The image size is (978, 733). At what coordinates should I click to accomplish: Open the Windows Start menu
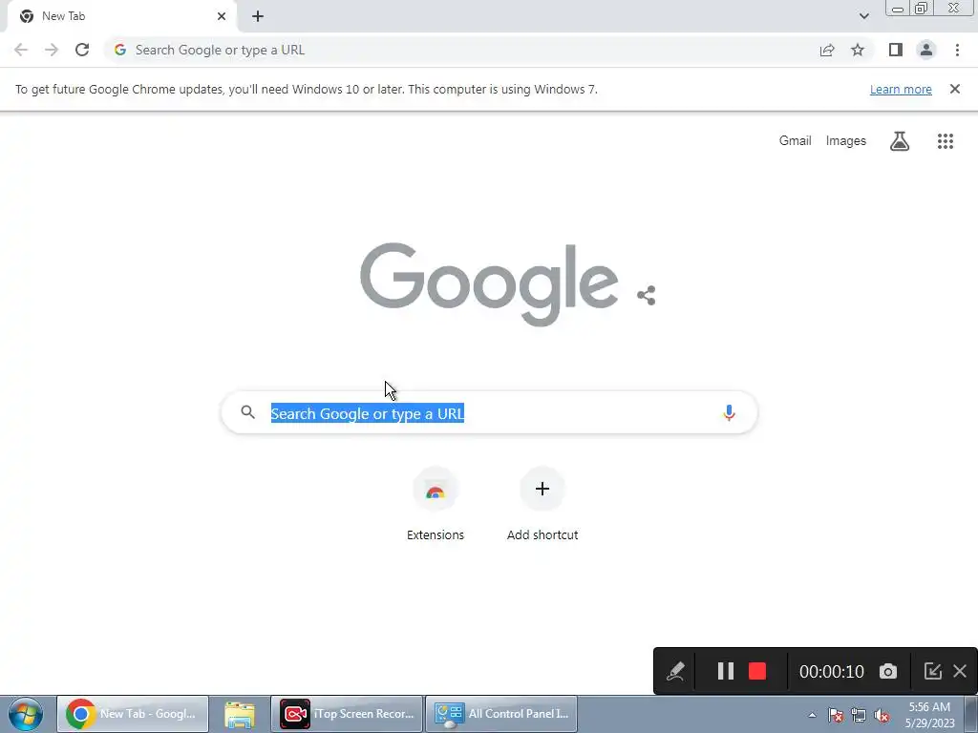point(26,714)
